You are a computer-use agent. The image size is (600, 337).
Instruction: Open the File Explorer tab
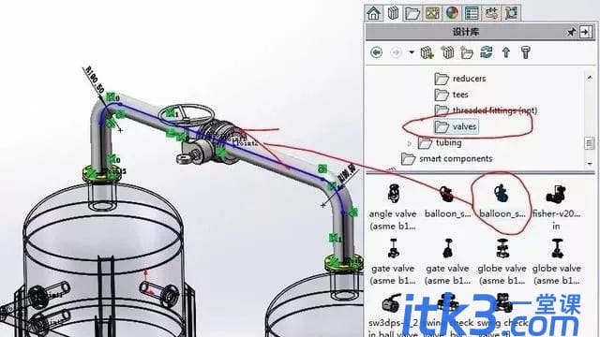[412, 13]
